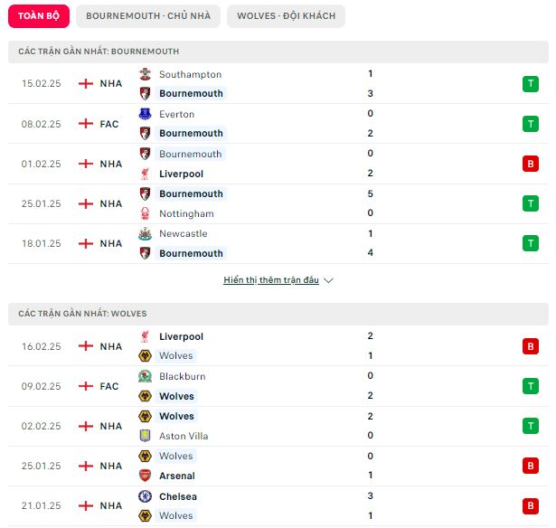556x528 pixels.
Task: Expand Hiển thị thêm trận đấu
Action: point(271,280)
